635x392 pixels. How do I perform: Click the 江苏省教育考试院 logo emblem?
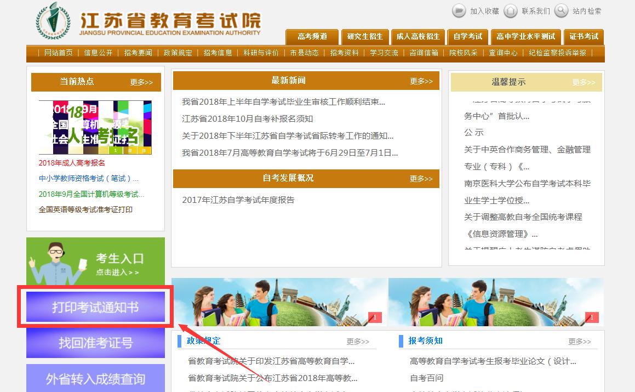pyautogui.click(x=53, y=21)
